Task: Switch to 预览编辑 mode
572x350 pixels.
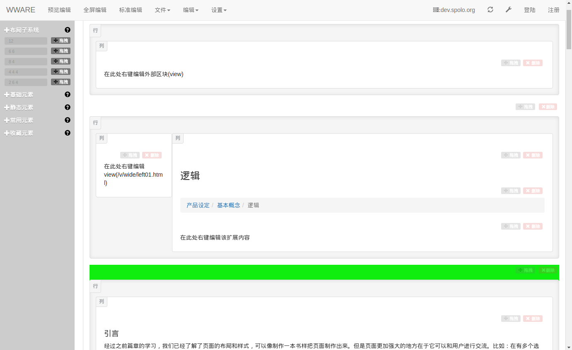Action: [x=59, y=10]
